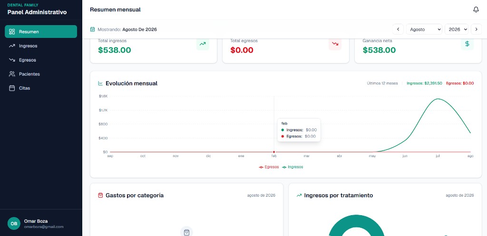Click the trend icon beside Ingresos por tratamiento
Viewport: 487px width, 236px height.
tap(299, 195)
